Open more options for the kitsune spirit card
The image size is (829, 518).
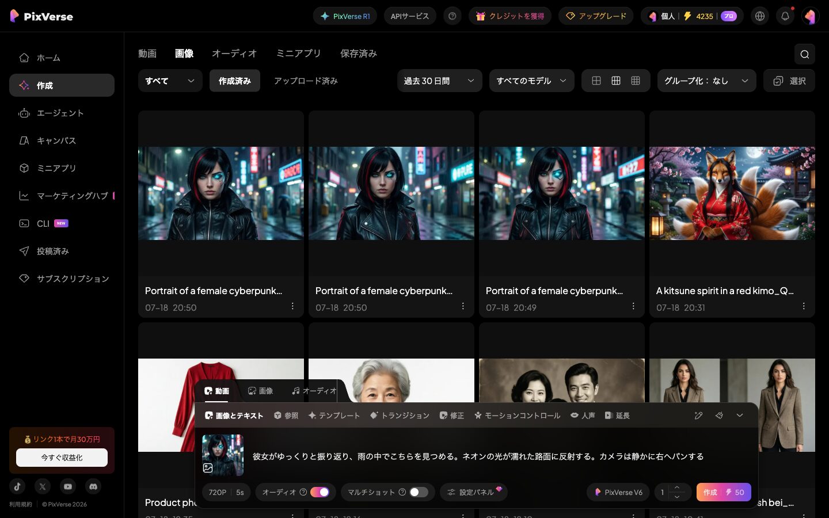[x=804, y=306]
